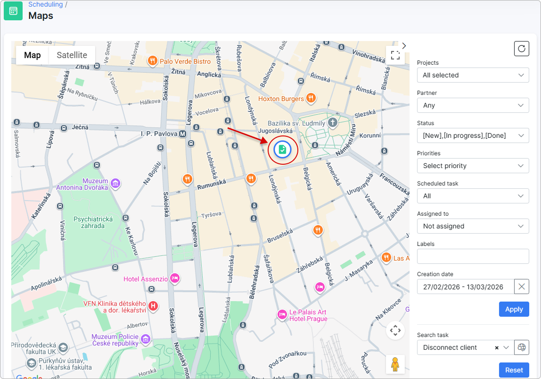Click the task marker on map
Screen dimensions: 541x379
click(x=283, y=150)
